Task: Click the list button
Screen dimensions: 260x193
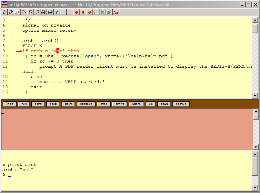Action: [x=10, y=104]
